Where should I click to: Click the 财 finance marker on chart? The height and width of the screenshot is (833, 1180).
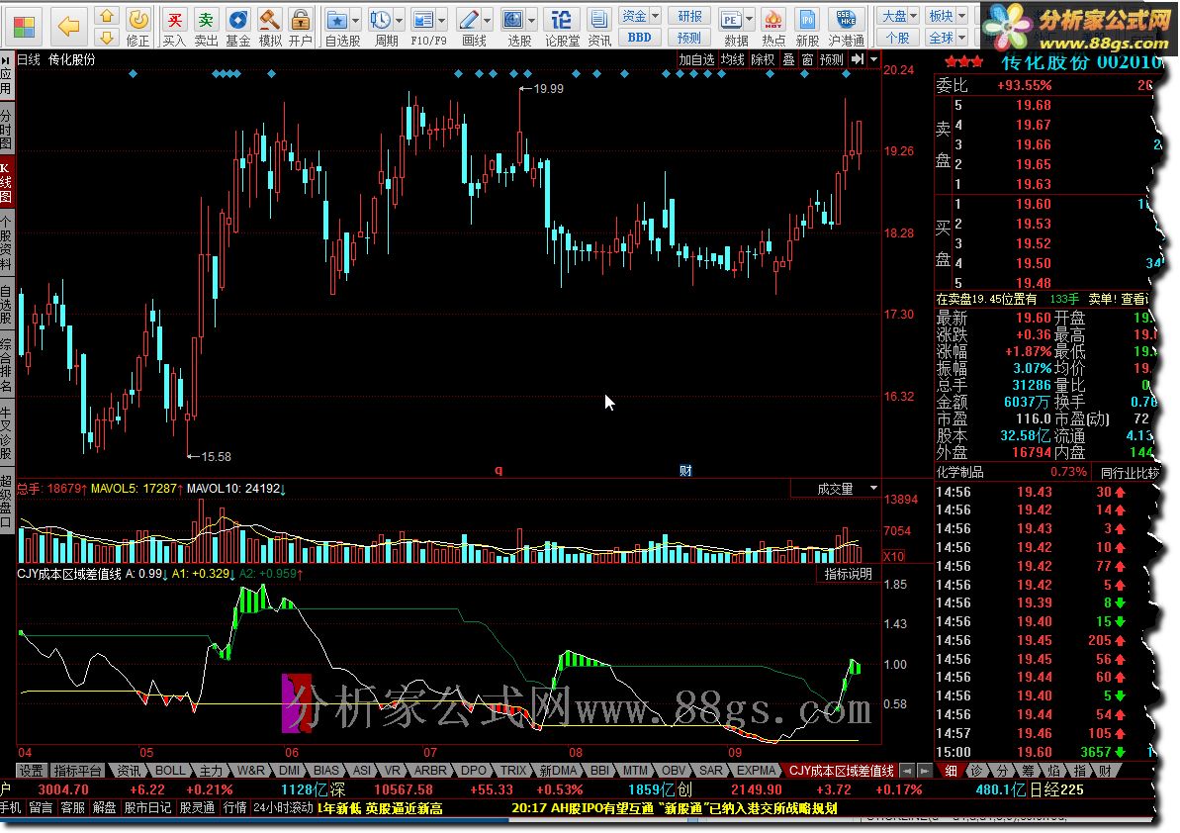tap(685, 471)
